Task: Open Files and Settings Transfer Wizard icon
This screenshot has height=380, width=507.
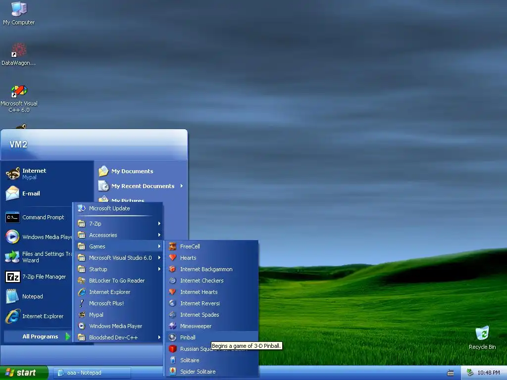Action: coord(12,257)
